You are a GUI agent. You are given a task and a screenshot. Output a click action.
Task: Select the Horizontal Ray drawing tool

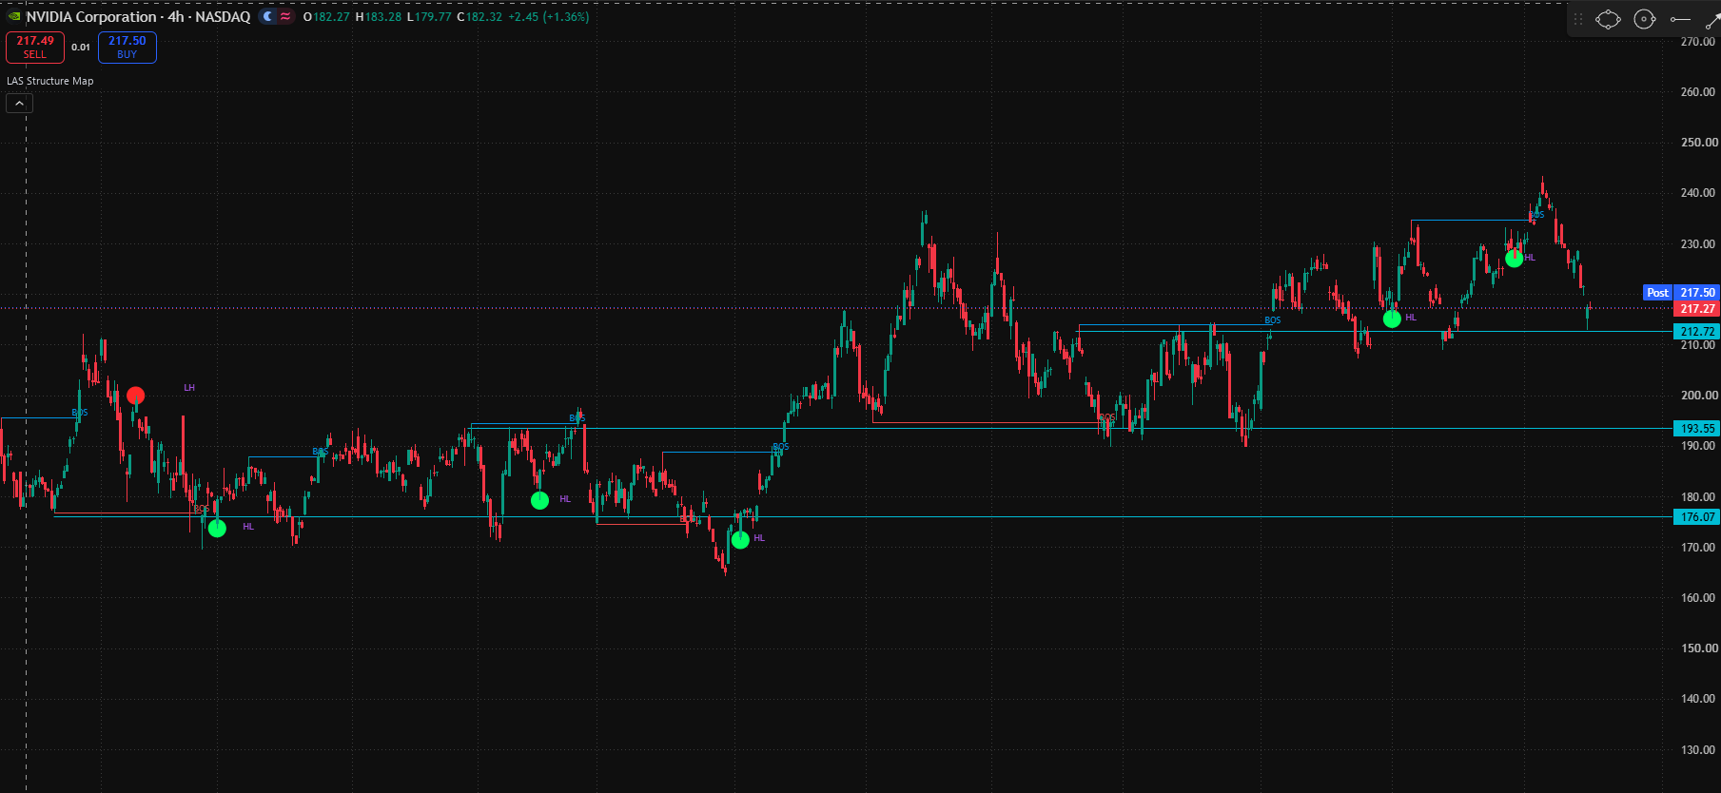pyautogui.click(x=1680, y=19)
